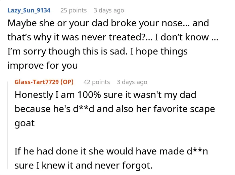
Task: Click the sentence 'I'm sorry though this is sad'
Action: [66, 51]
